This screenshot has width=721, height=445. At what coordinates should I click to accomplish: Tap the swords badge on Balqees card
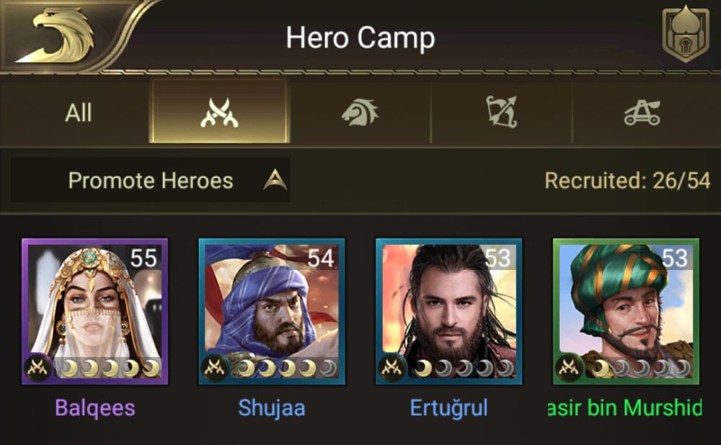tap(37, 368)
